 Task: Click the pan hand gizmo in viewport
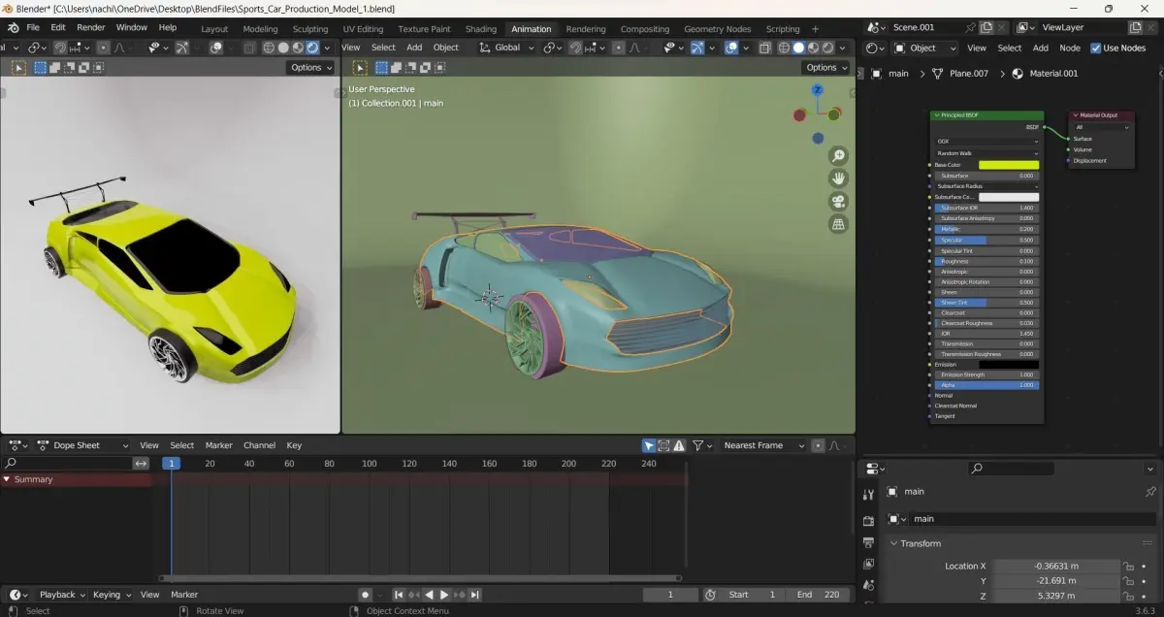[x=838, y=179]
